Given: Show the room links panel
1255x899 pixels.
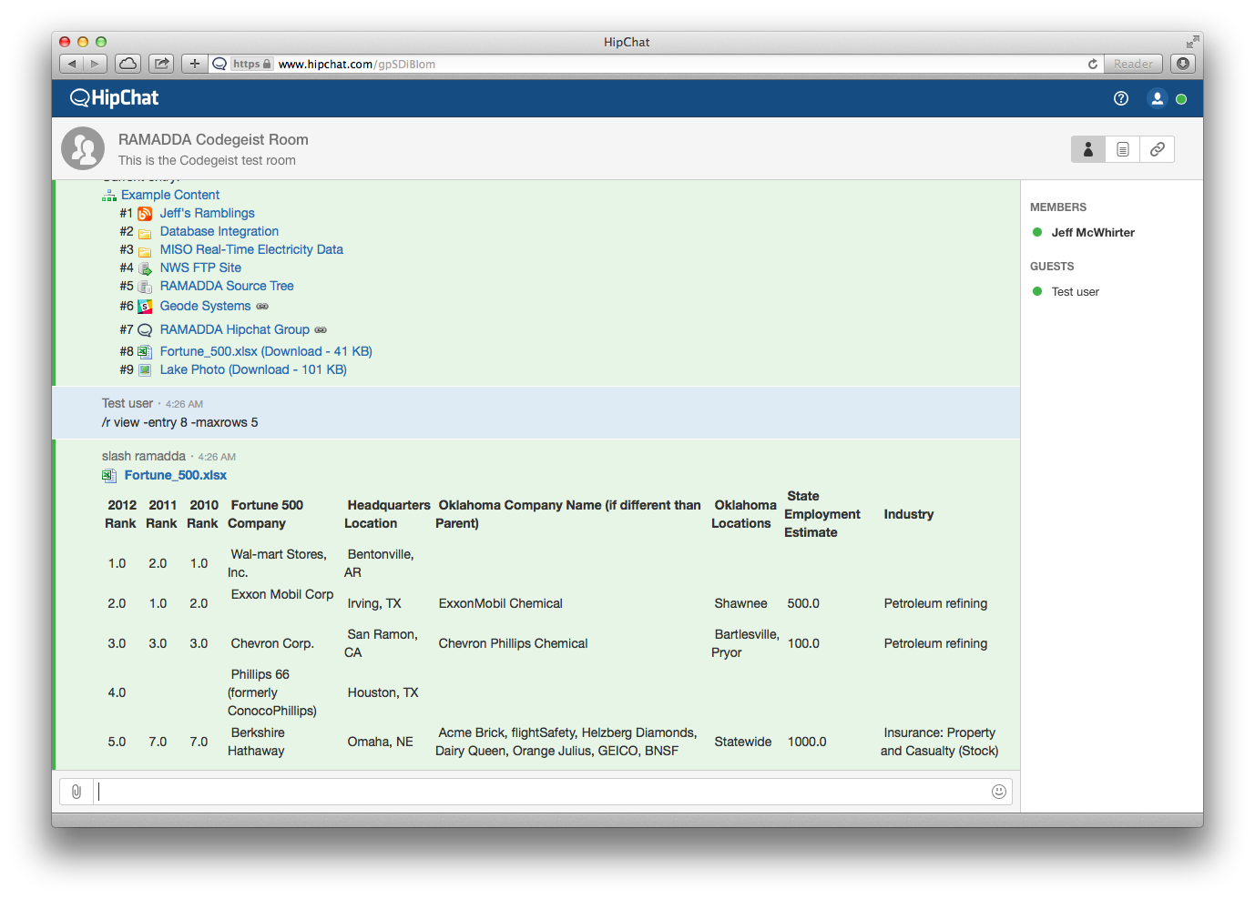Looking at the screenshot, I should pos(1158,149).
